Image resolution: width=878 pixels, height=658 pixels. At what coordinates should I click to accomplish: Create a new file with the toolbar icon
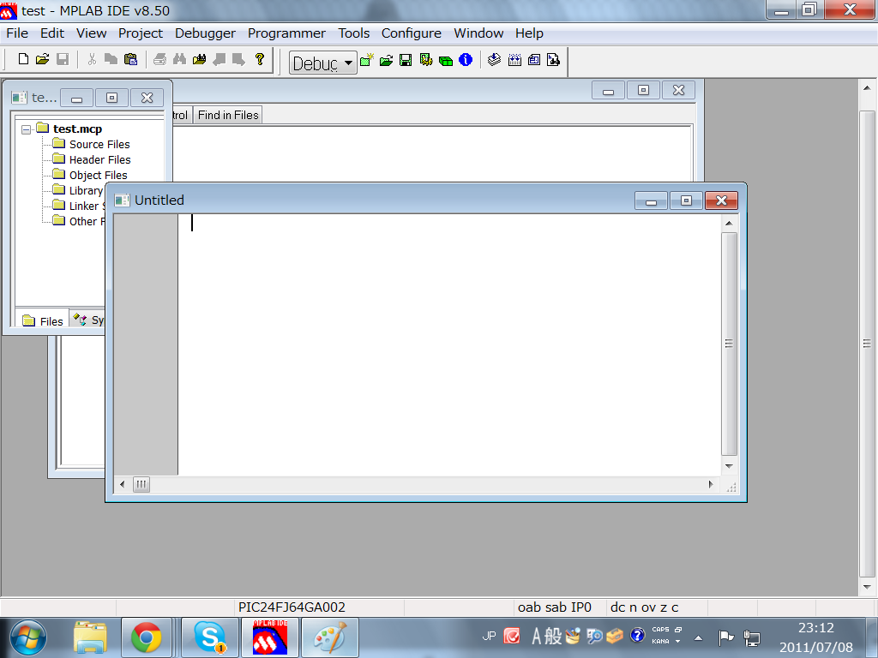(23, 59)
